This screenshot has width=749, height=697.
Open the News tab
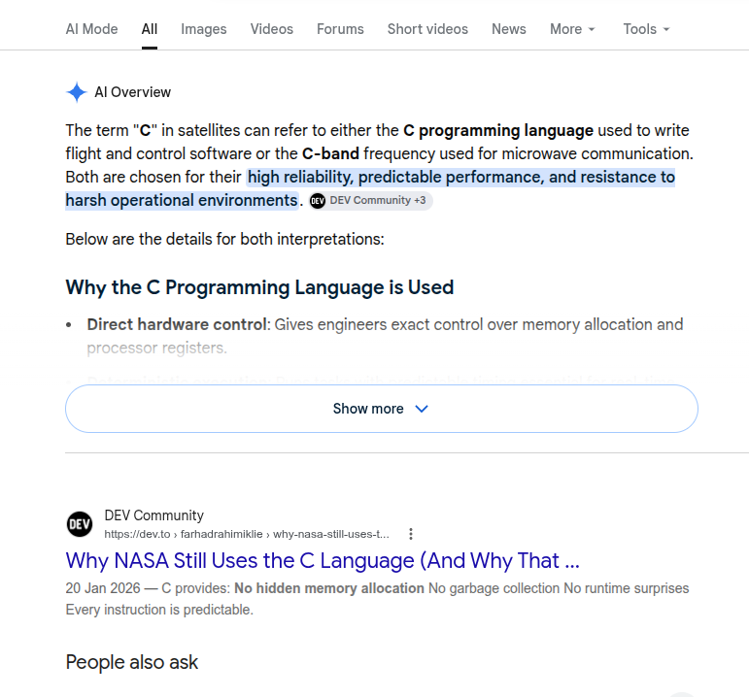coord(509,29)
